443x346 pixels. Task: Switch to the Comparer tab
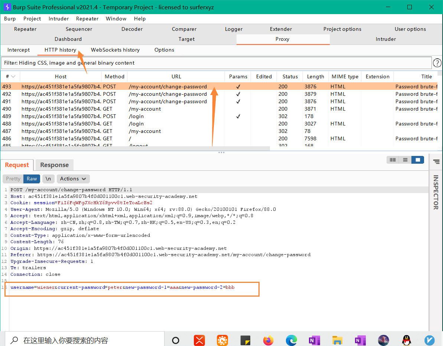(184, 29)
